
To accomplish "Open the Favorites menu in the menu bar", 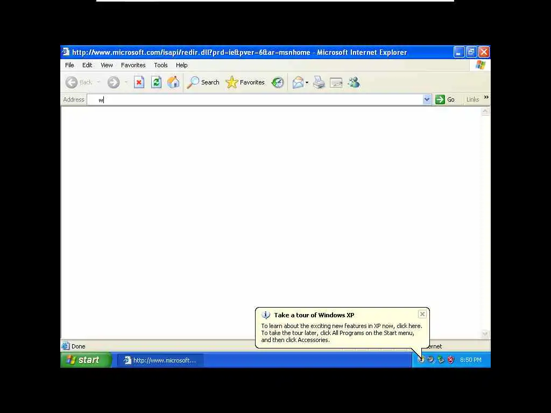I will 133,65.
